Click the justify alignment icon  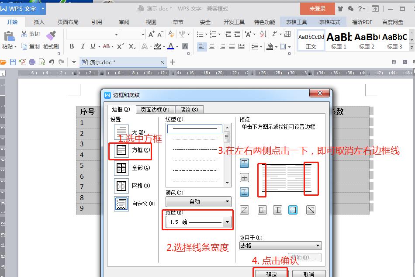(232, 47)
